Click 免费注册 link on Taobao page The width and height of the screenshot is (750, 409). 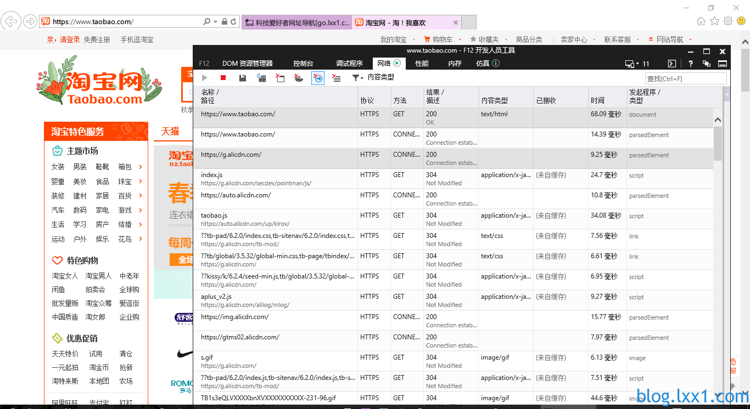click(x=97, y=39)
